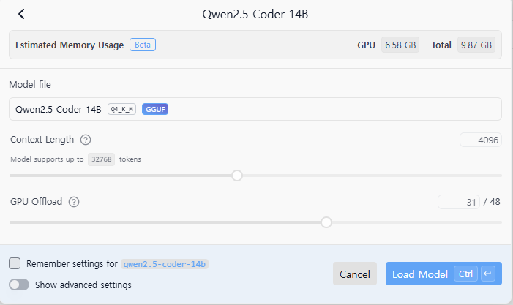Click the / 48 total layers text
This screenshot has height=305, width=513.
492,202
